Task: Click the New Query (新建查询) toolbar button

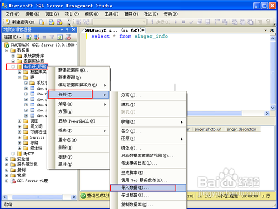Action: click(x=19, y=22)
